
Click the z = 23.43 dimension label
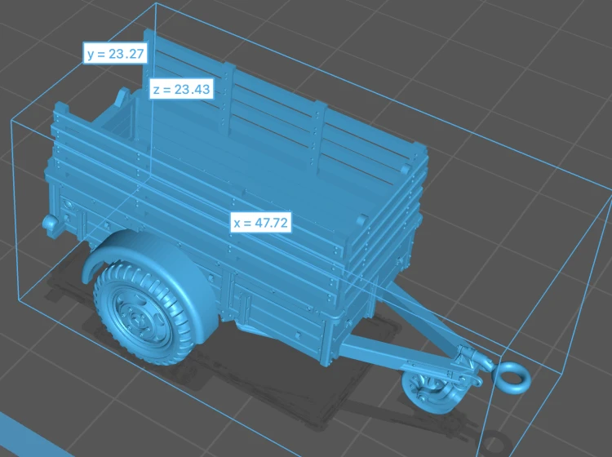181,90
